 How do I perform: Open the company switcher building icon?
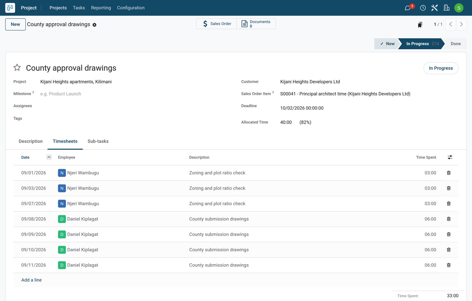coord(447,8)
